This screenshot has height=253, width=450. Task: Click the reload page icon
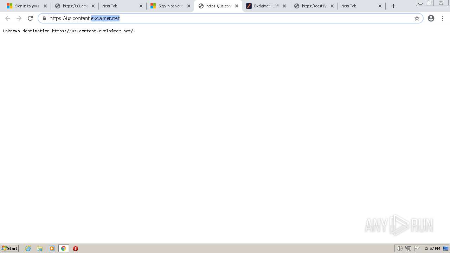click(30, 18)
